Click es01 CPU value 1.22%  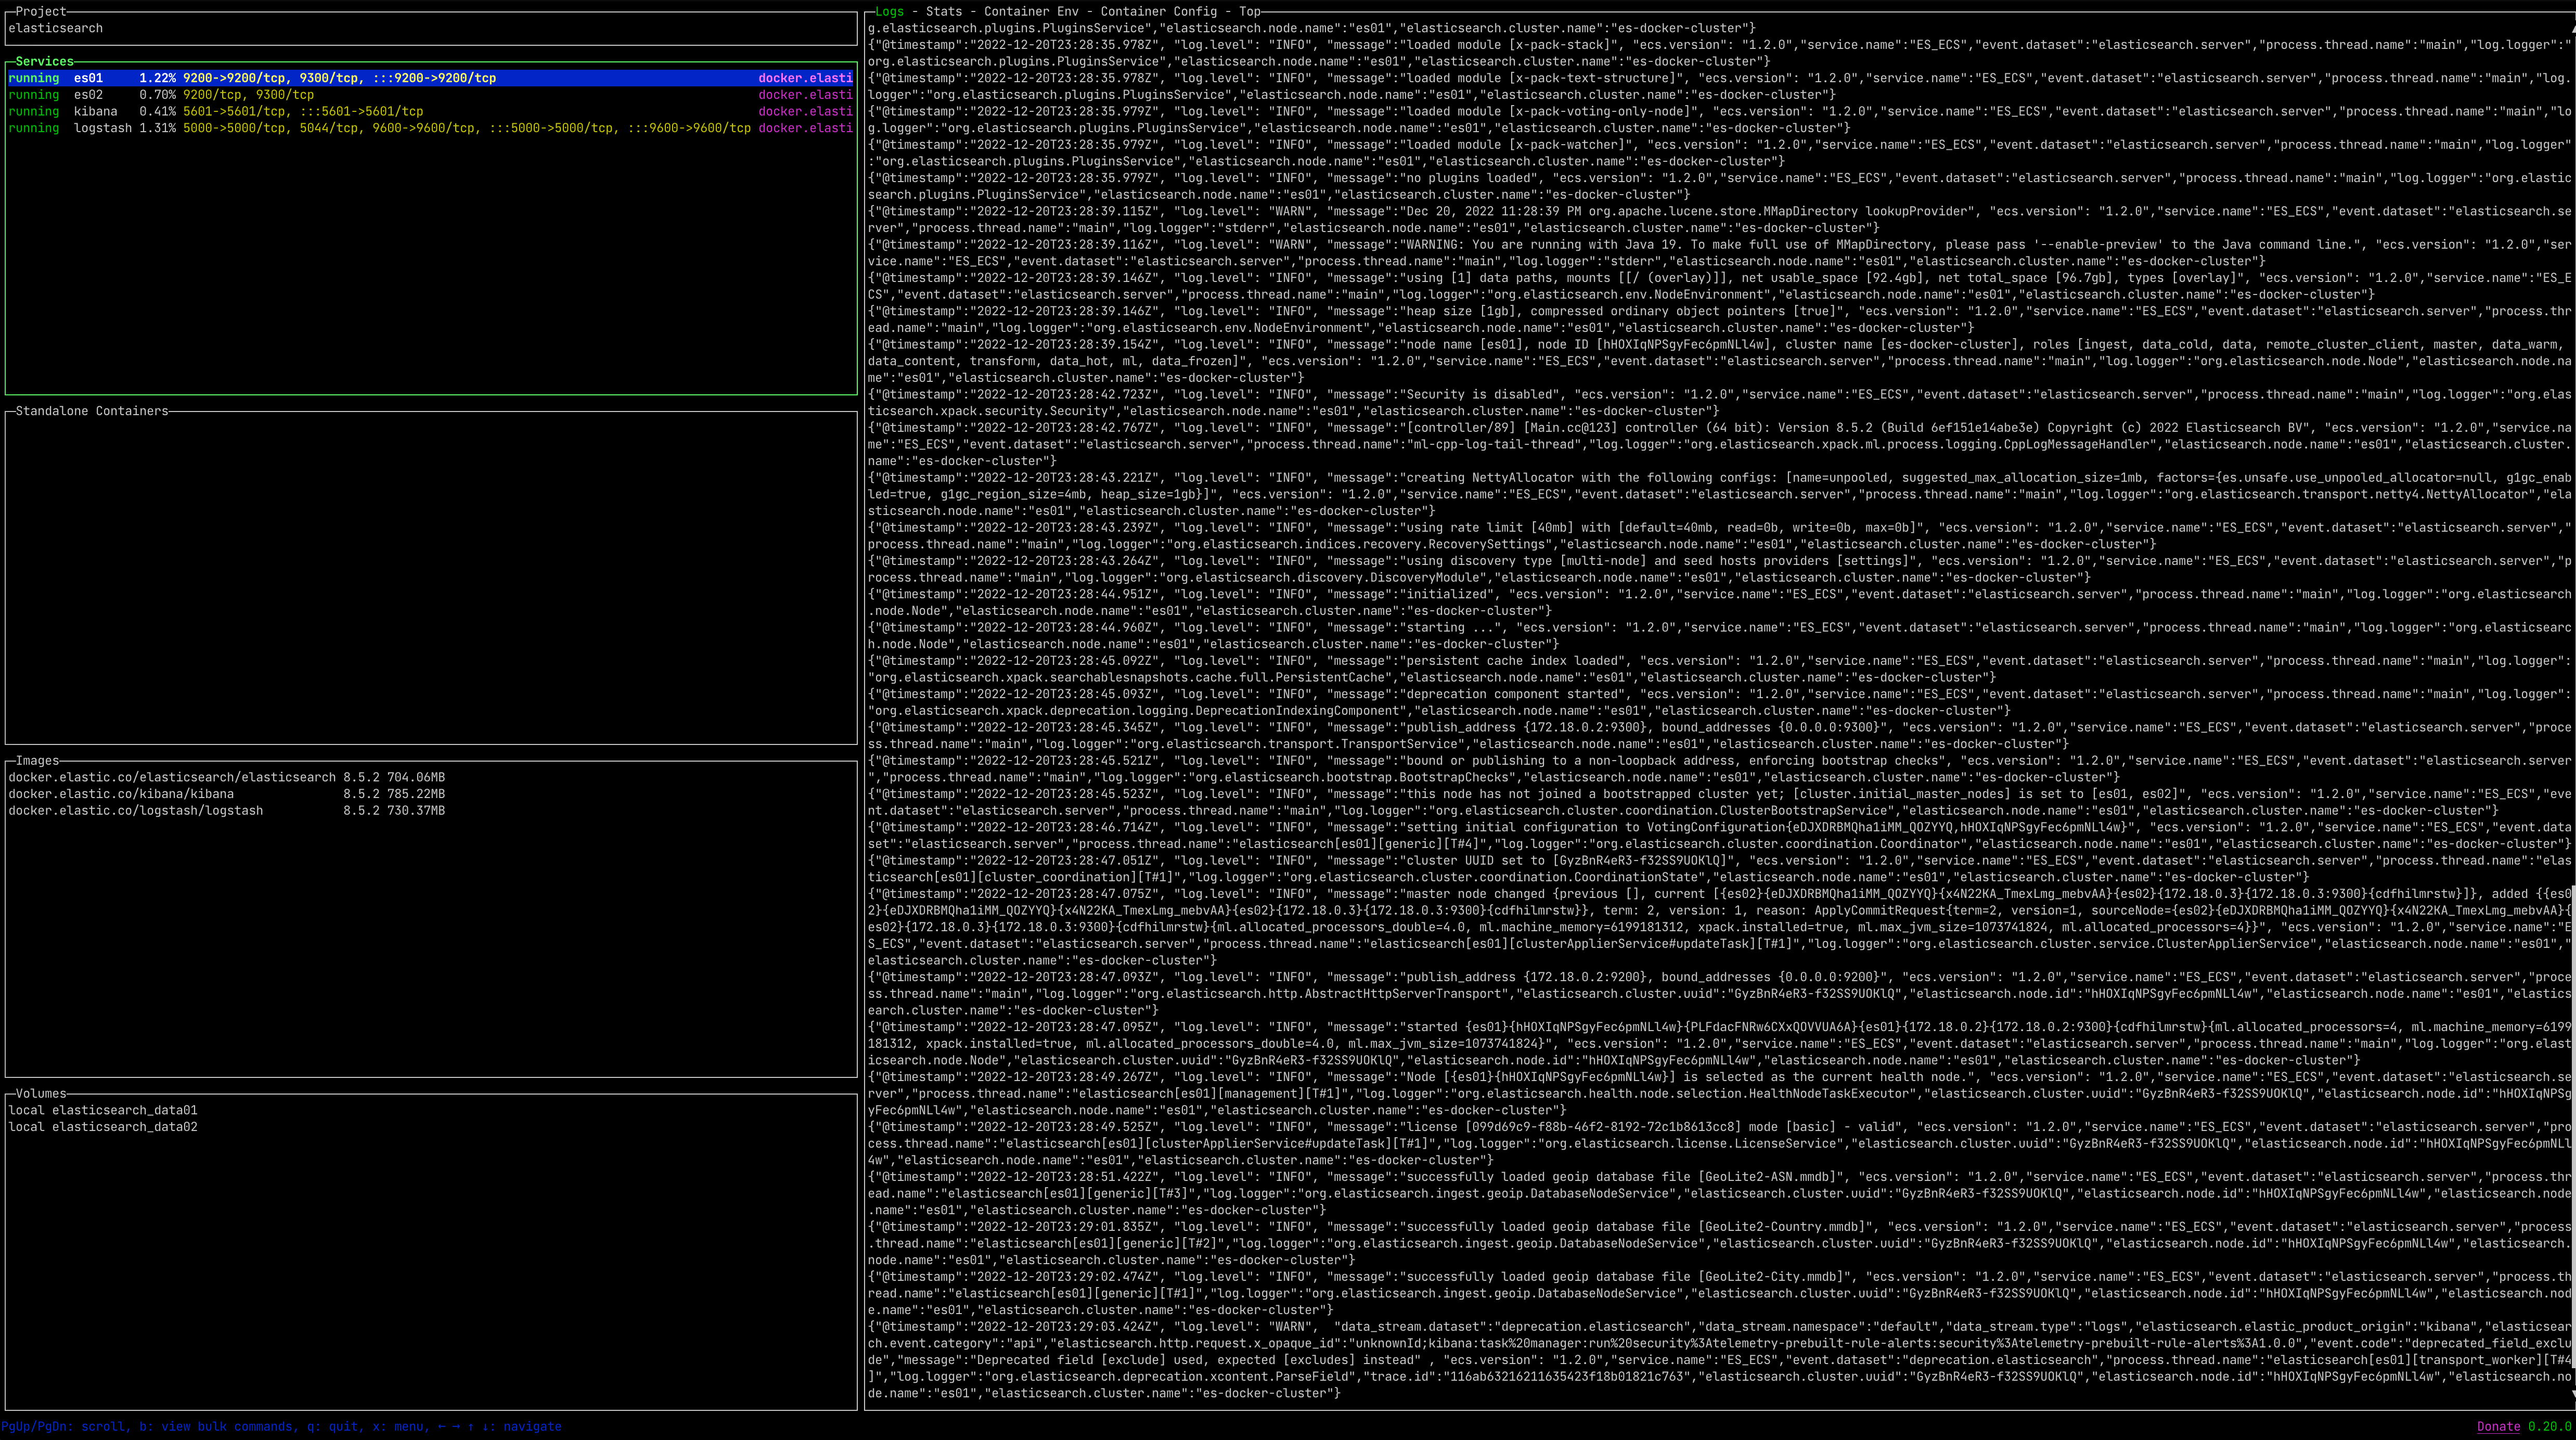click(x=157, y=78)
